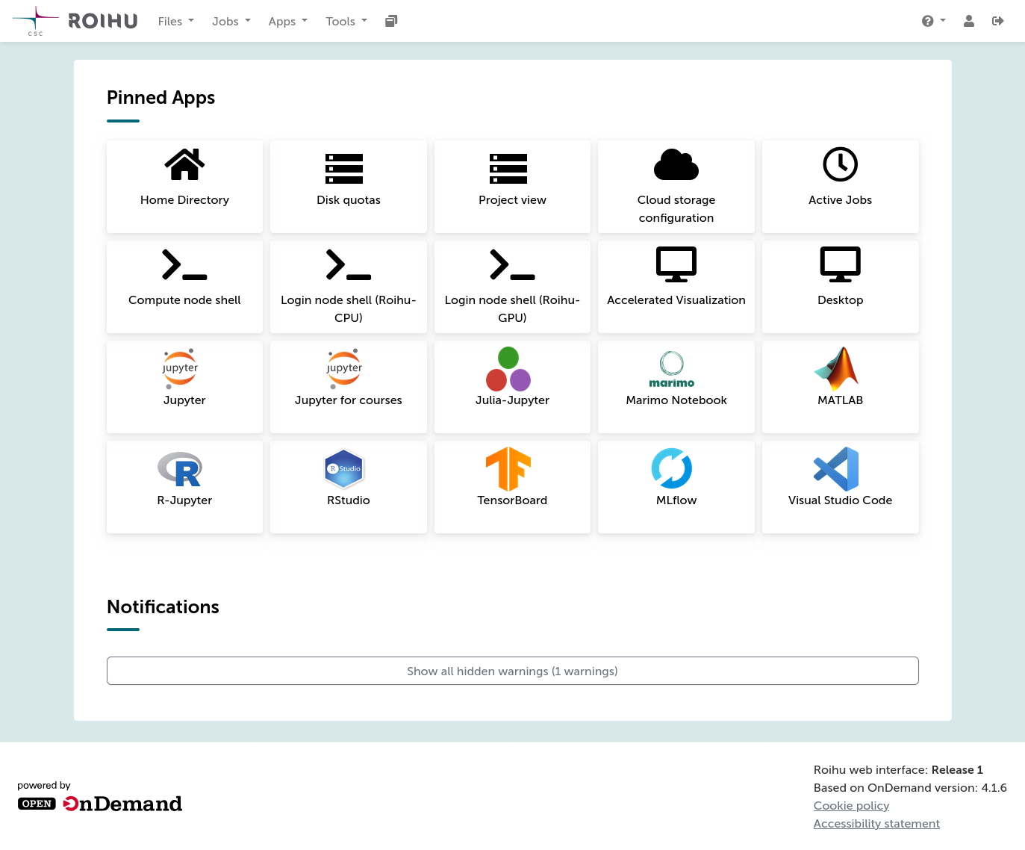Click the Home Directory label
1025x850 pixels.
click(184, 199)
